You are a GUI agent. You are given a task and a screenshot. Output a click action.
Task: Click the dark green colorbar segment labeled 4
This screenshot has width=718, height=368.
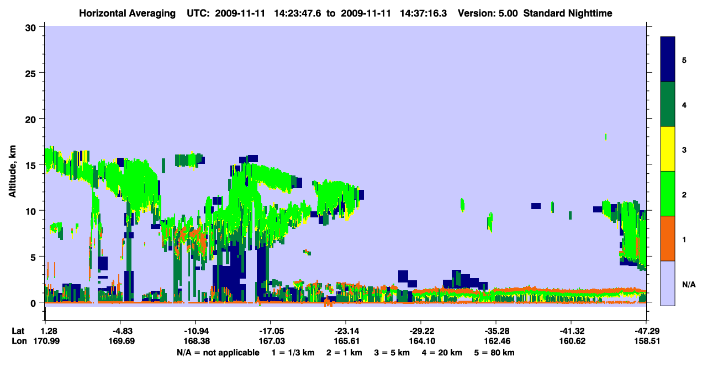point(668,104)
